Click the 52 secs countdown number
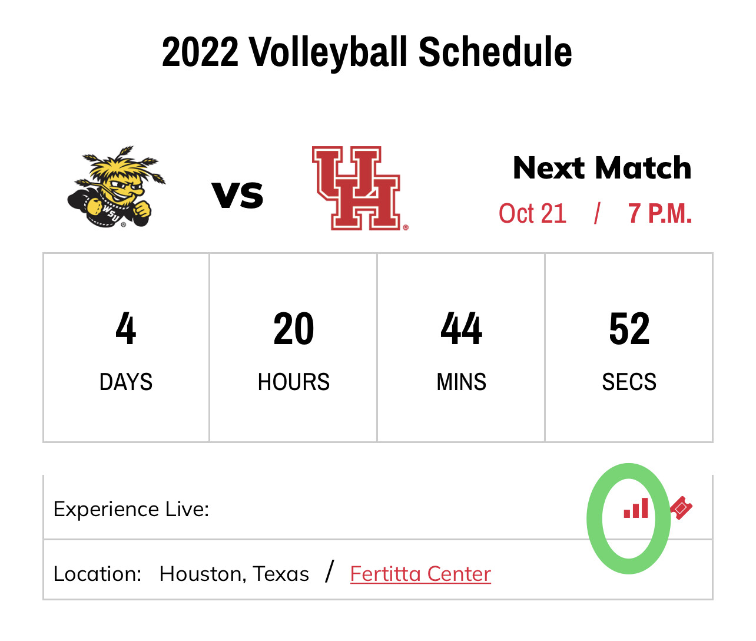The height and width of the screenshot is (641, 756). [x=629, y=329]
